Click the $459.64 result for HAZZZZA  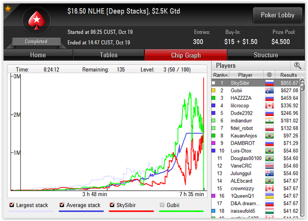point(290,98)
